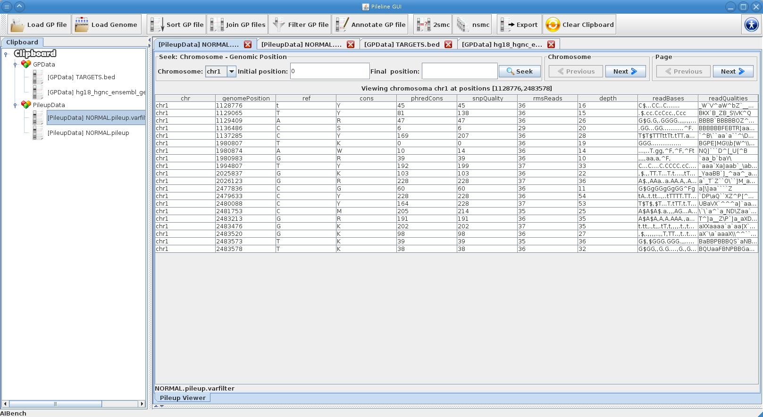The height and width of the screenshot is (417, 763).
Task: Run the nsmc tool
Action: (x=472, y=25)
